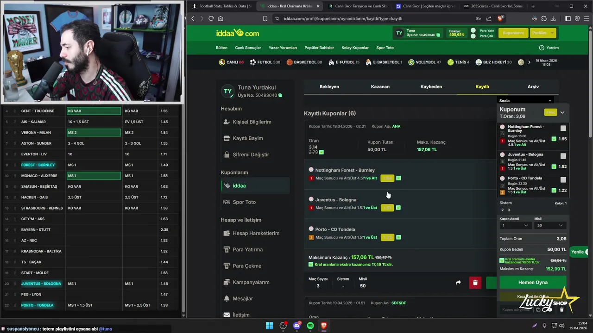This screenshot has width=593, height=333.
Task: Select the Para Çek radio option
Action: pos(473,36)
